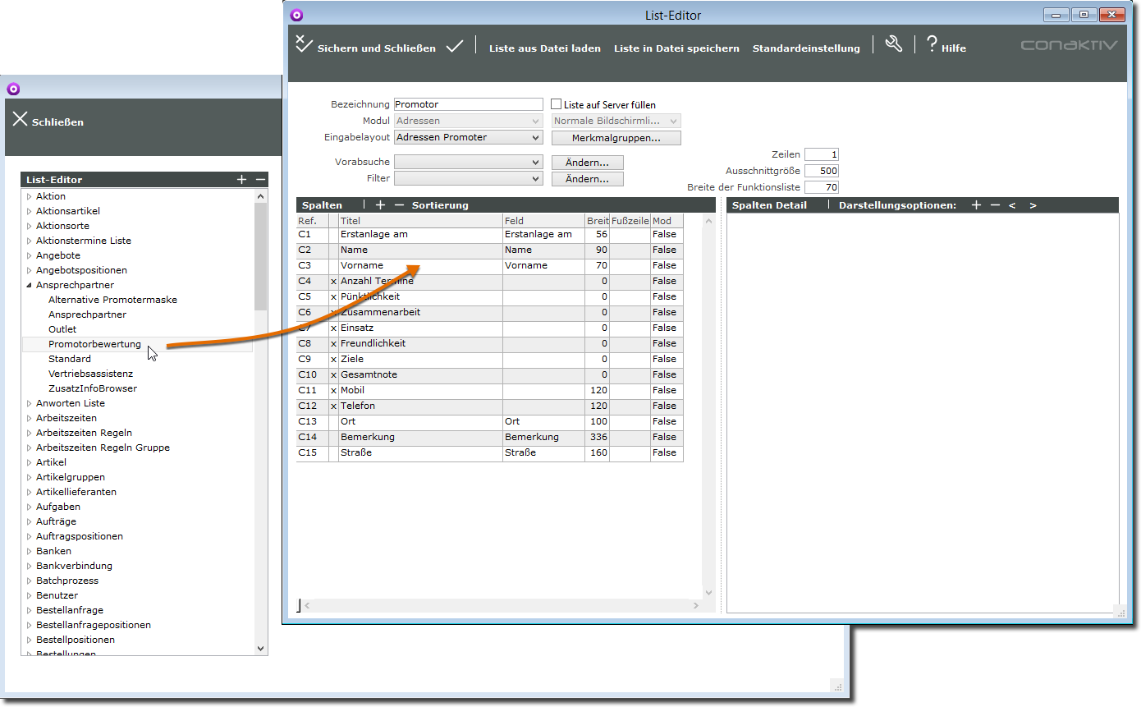Remove column with Spalten minus icon
This screenshot has width=1141, height=707.
click(399, 205)
